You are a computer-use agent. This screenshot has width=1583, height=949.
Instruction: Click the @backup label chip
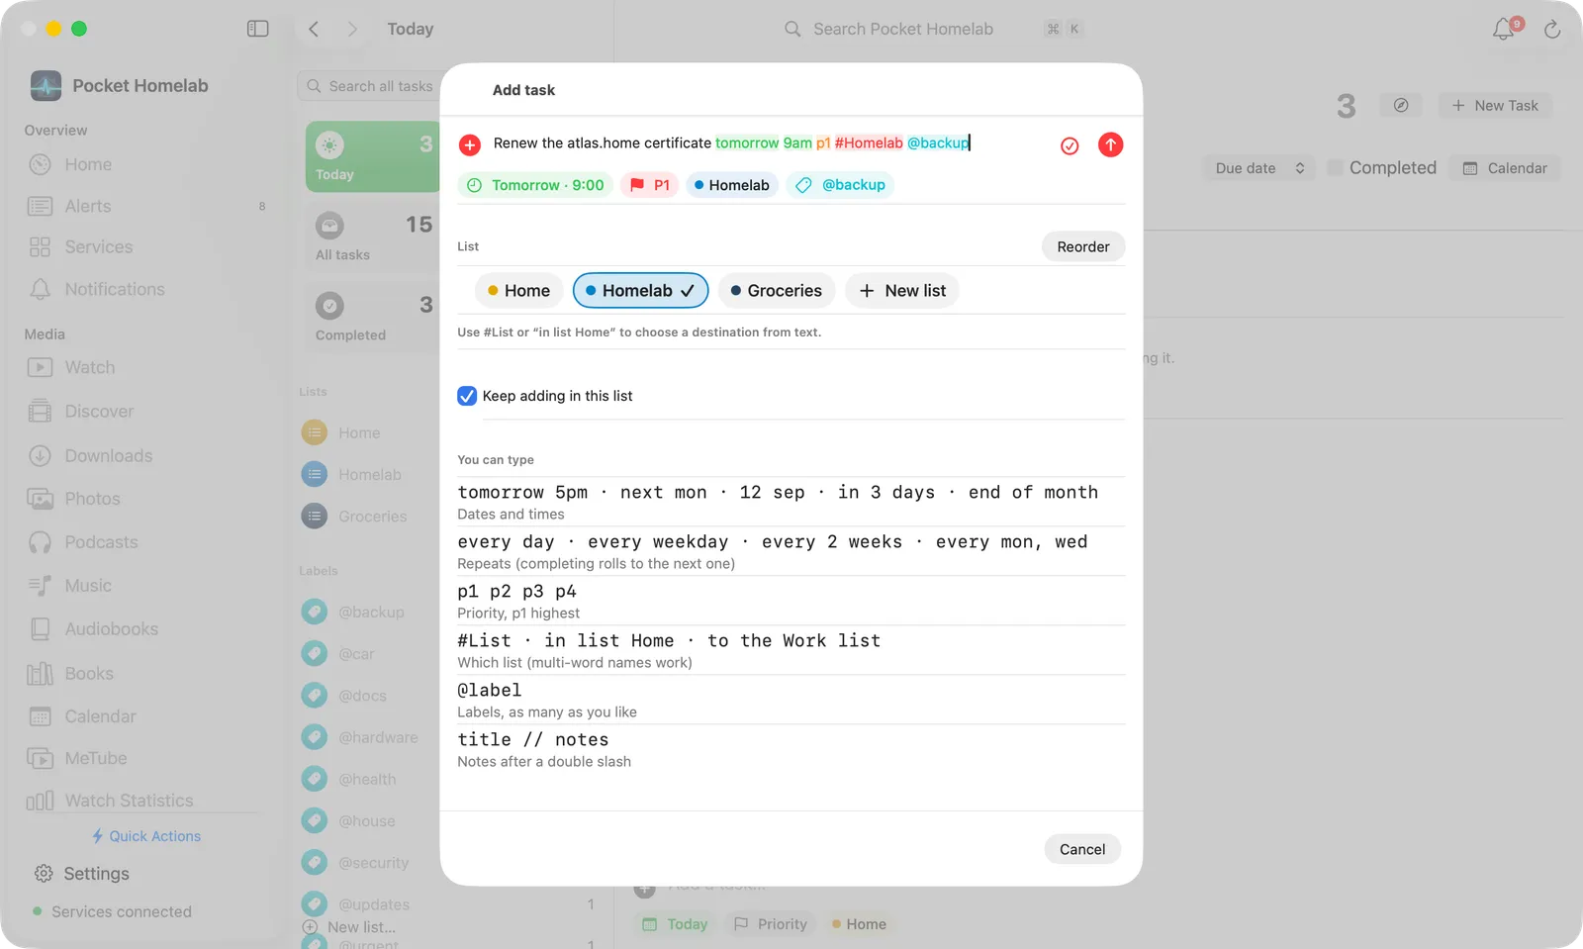[840, 185]
